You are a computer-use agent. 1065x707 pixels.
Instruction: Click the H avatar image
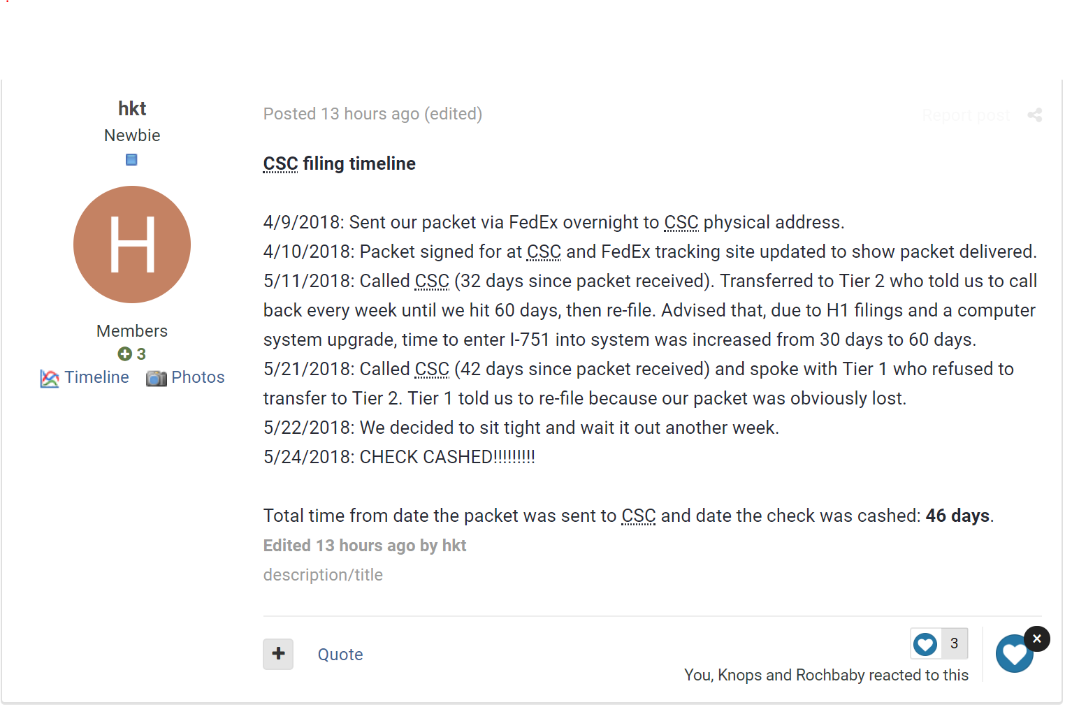(132, 245)
